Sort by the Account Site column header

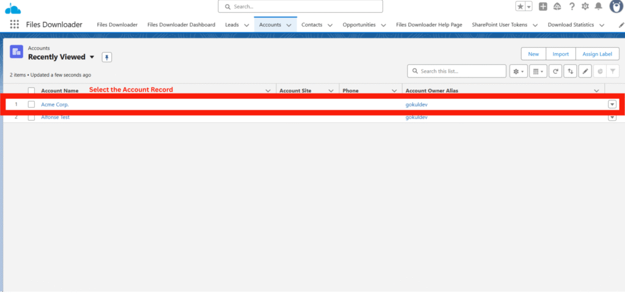coord(295,90)
